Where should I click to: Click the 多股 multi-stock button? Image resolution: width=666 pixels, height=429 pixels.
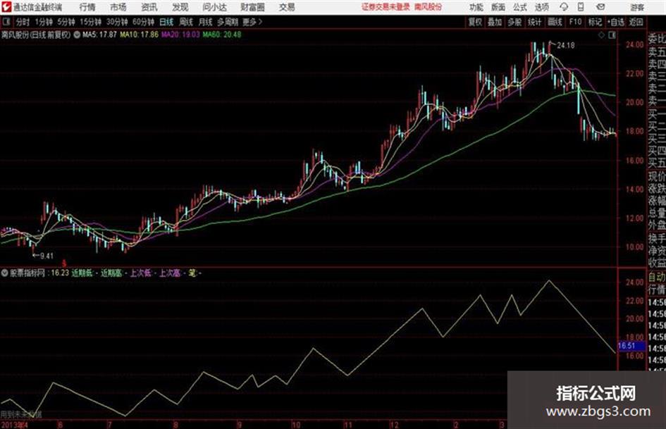click(x=514, y=22)
